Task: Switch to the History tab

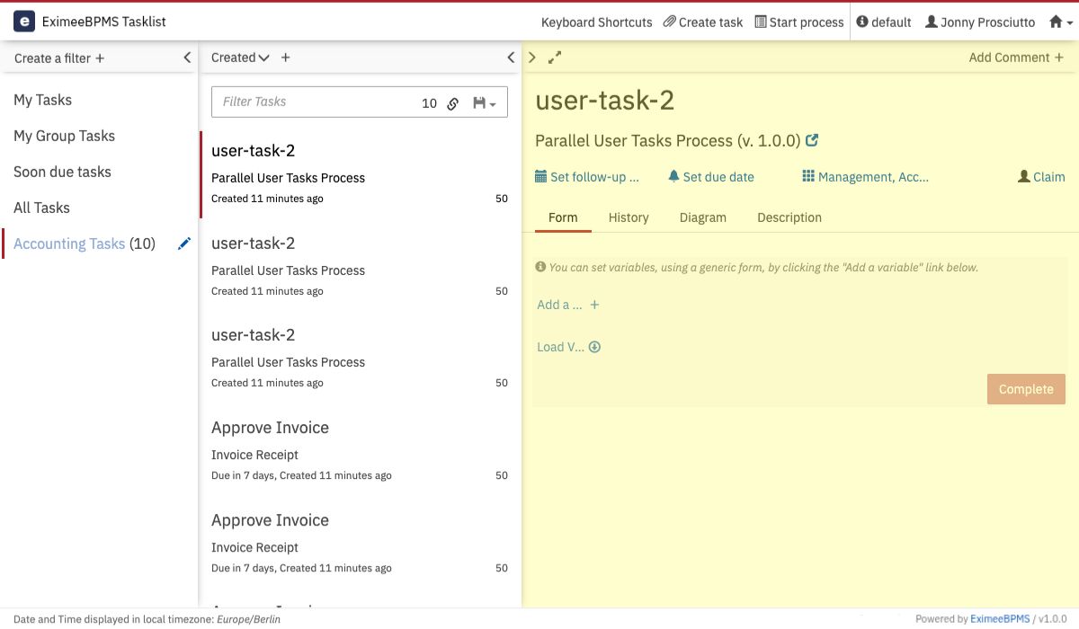Action: (x=629, y=217)
